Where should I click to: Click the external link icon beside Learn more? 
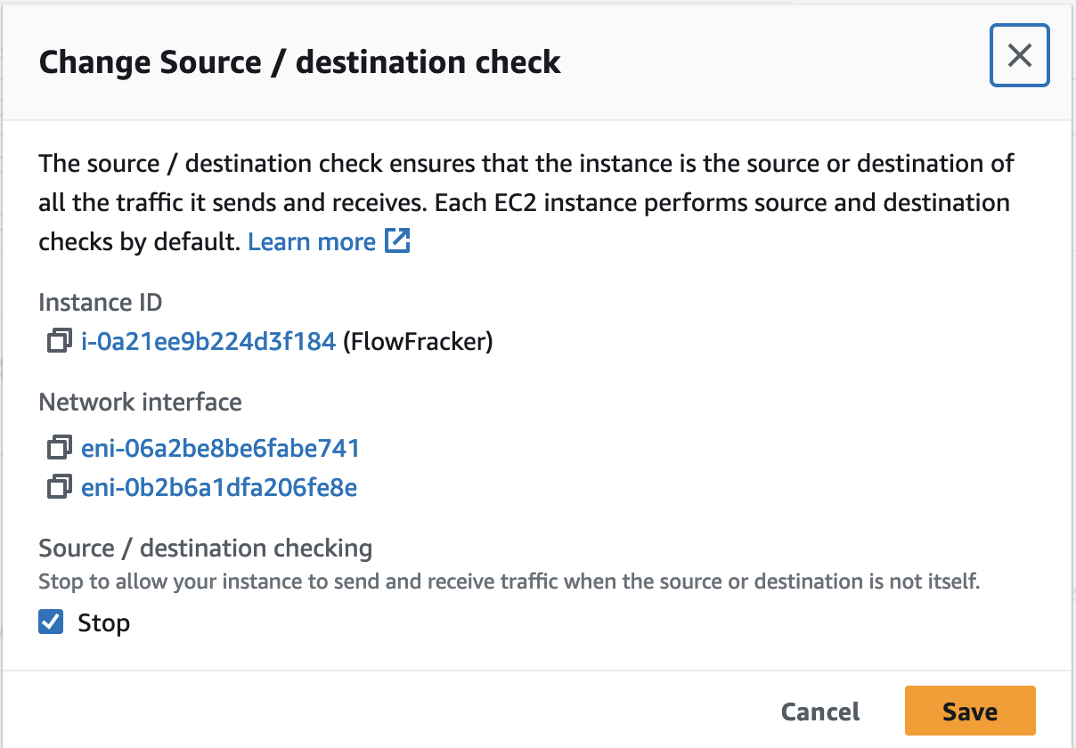pyautogui.click(x=397, y=241)
